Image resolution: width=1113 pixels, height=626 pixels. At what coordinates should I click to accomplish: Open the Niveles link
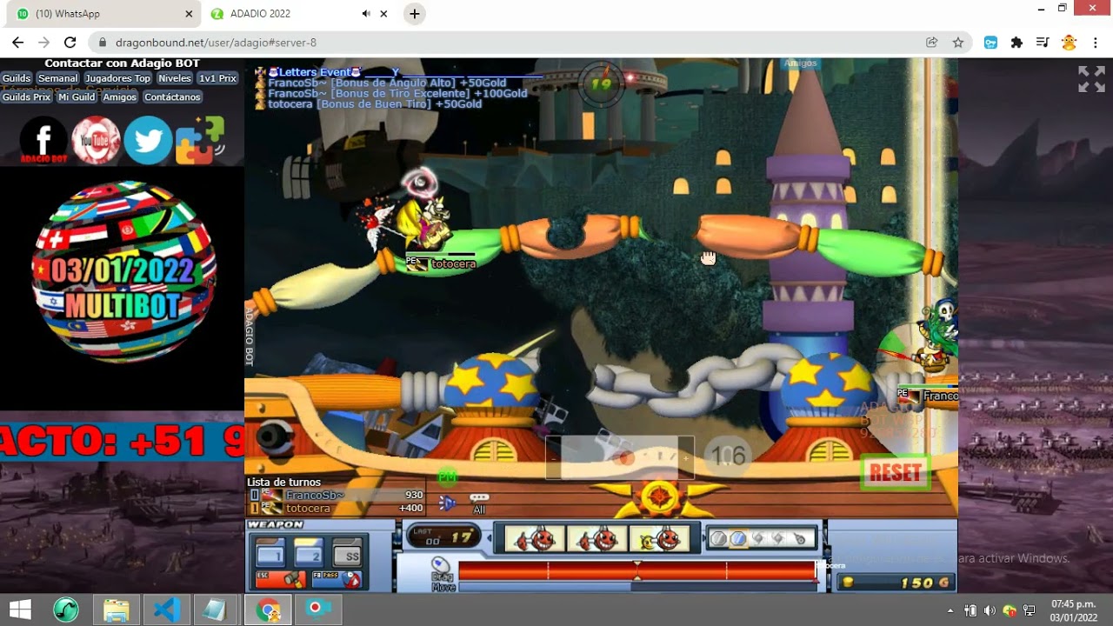174,78
